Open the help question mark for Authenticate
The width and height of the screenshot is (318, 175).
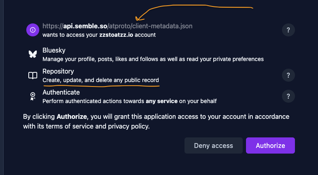point(288,96)
